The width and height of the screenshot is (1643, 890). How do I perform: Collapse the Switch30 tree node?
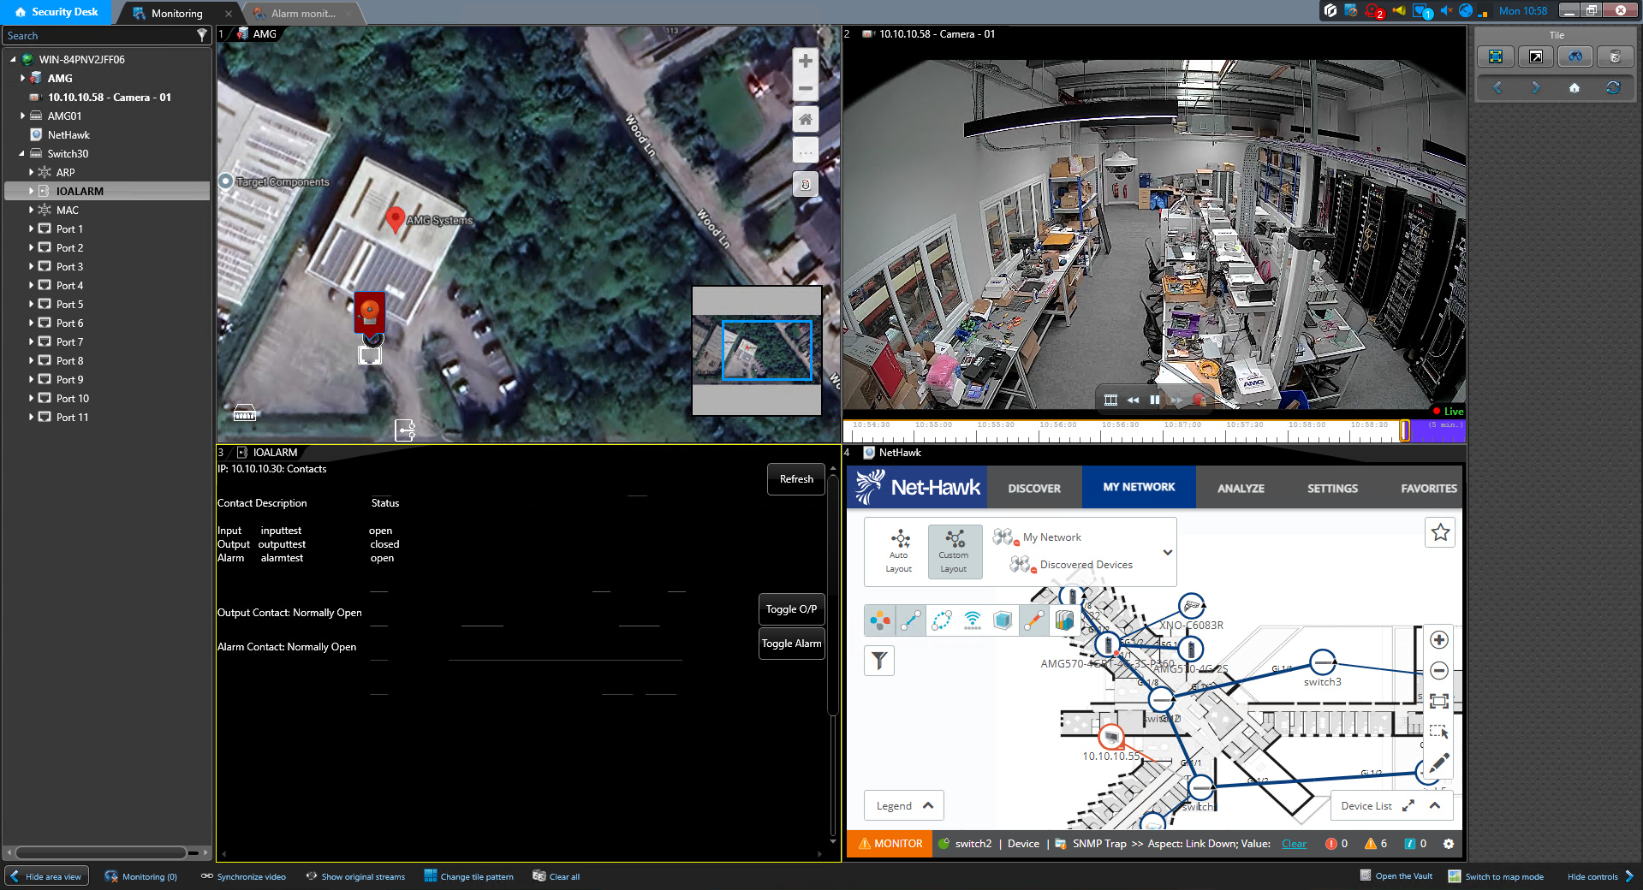[21, 154]
